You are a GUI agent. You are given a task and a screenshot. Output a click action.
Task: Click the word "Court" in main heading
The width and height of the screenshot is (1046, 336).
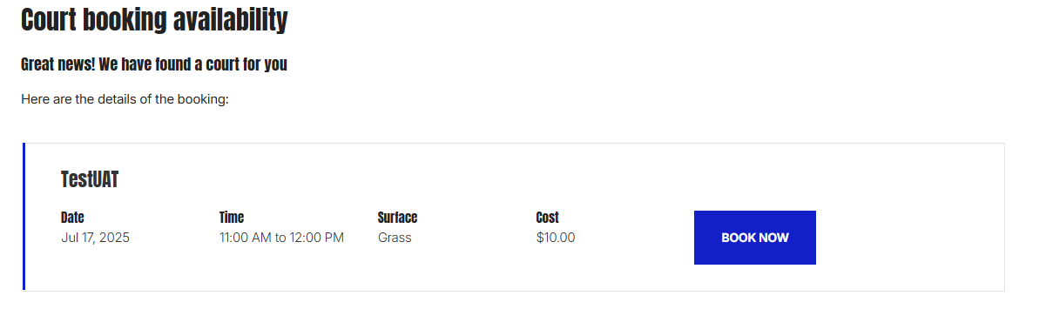50,19
